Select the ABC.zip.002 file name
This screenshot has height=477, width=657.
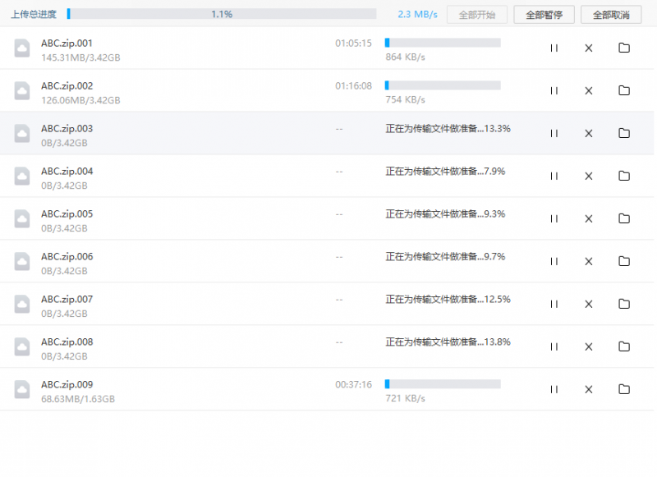point(67,86)
